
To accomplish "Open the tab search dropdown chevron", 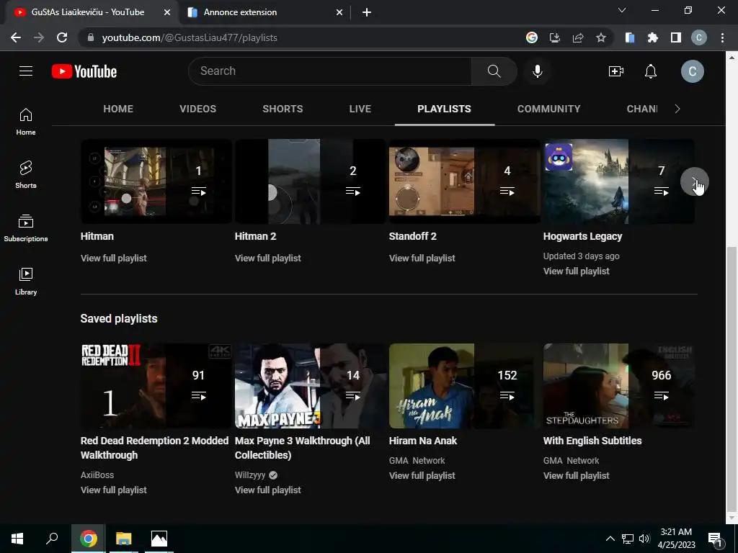I will 622,10.
